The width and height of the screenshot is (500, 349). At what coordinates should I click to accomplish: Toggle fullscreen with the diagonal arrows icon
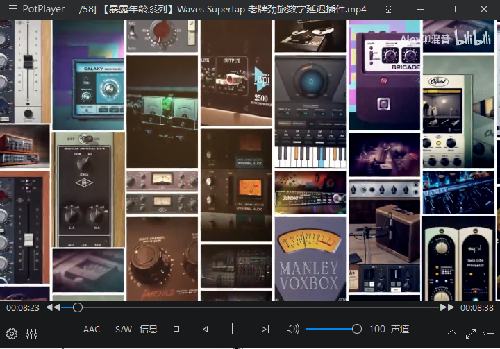pyautogui.click(x=471, y=334)
